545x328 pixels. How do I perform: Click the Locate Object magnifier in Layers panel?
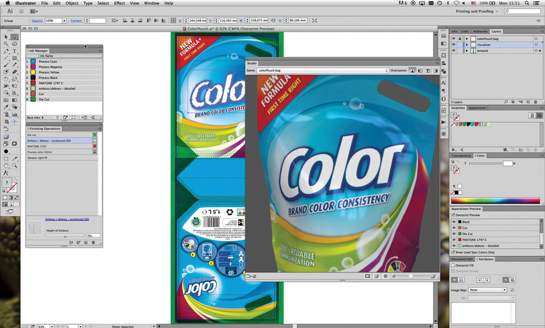[506, 102]
